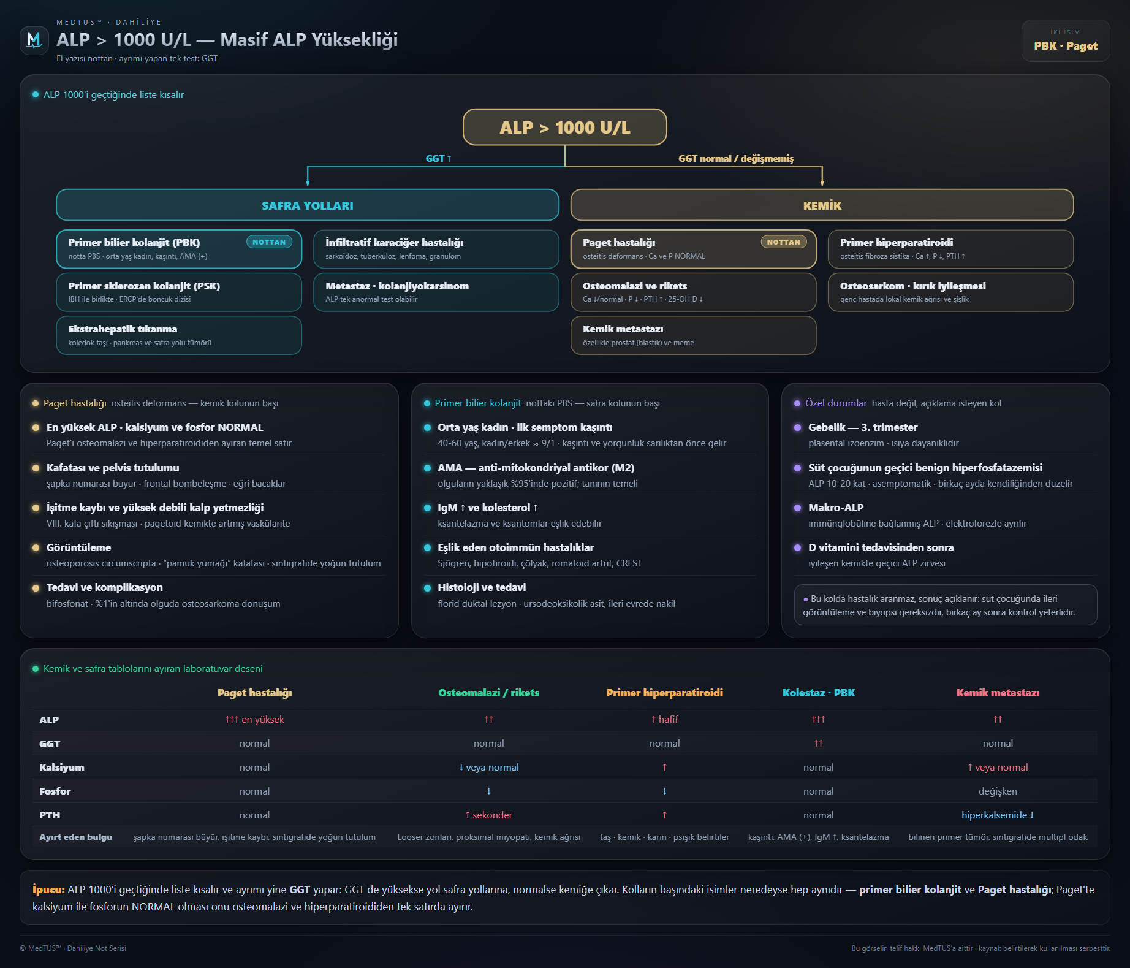The image size is (1130, 968).
Task: Click the Özel durumlar section heading
Action: [x=836, y=403]
